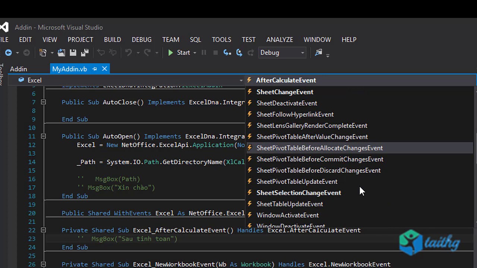Open the EDIT menu
This screenshot has height=268, width=477.
pos(25,39)
